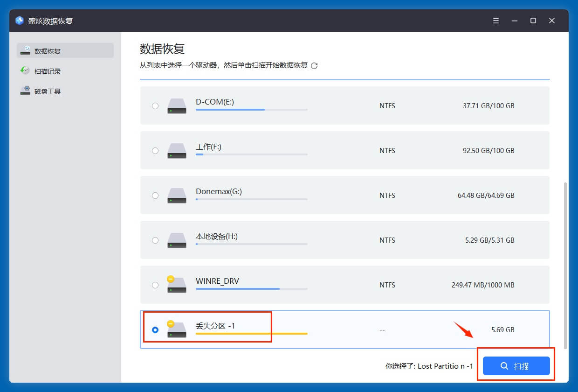Image resolution: width=578 pixels, height=392 pixels.
Task: Click the WINRE_DRV drive icon with warning badge
Action: point(176,285)
